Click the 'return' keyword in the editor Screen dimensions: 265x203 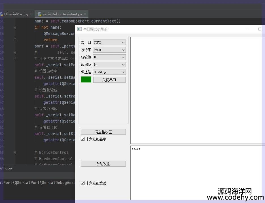(50, 40)
